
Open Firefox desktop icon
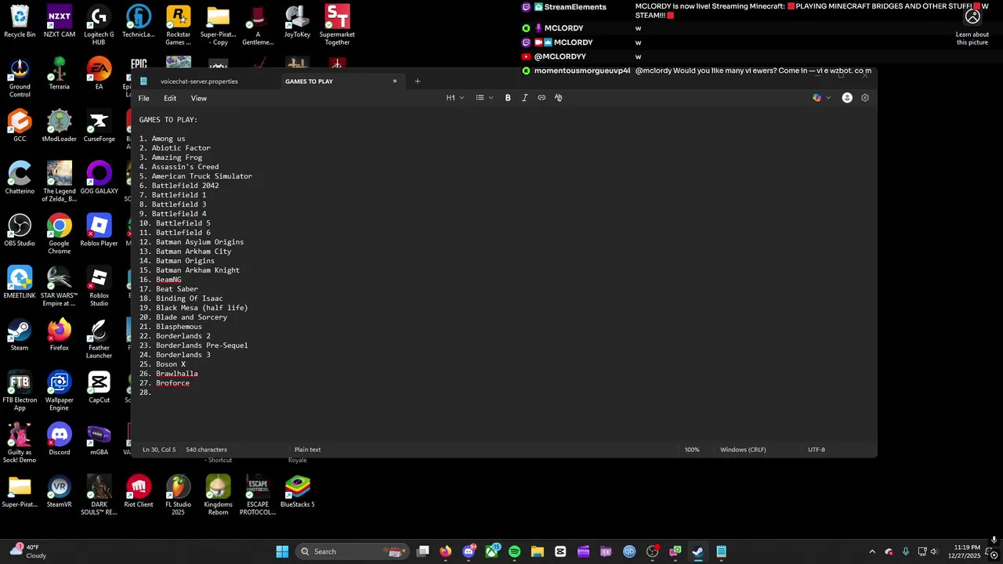(60, 335)
